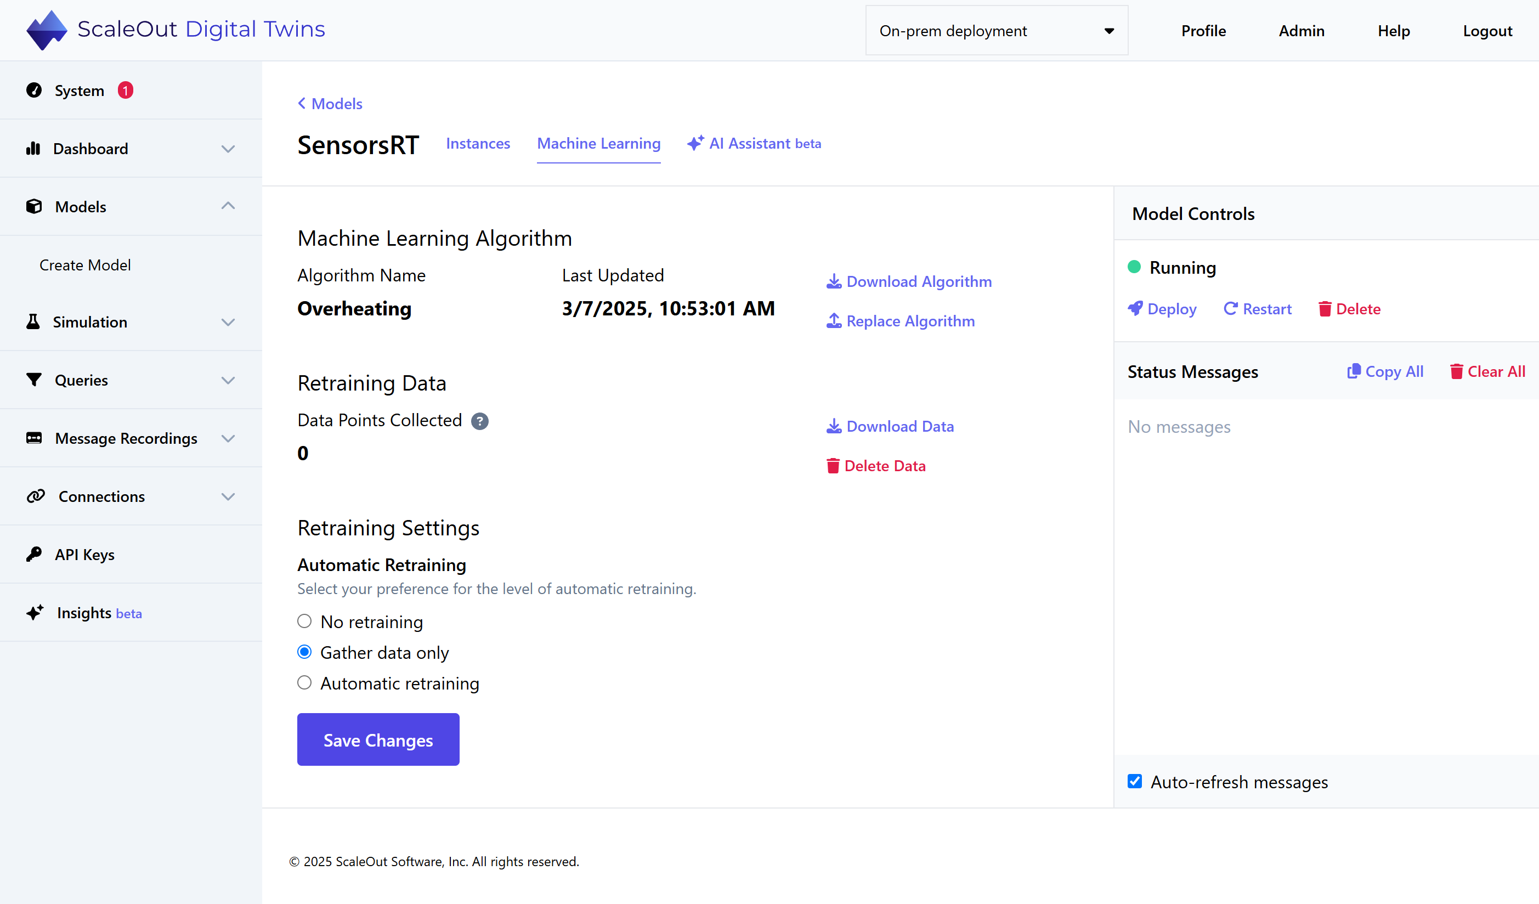Screen dimensions: 1539x904
Task: Click the System gauge icon in the sidebar
Action: pyautogui.click(x=34, y=91)
